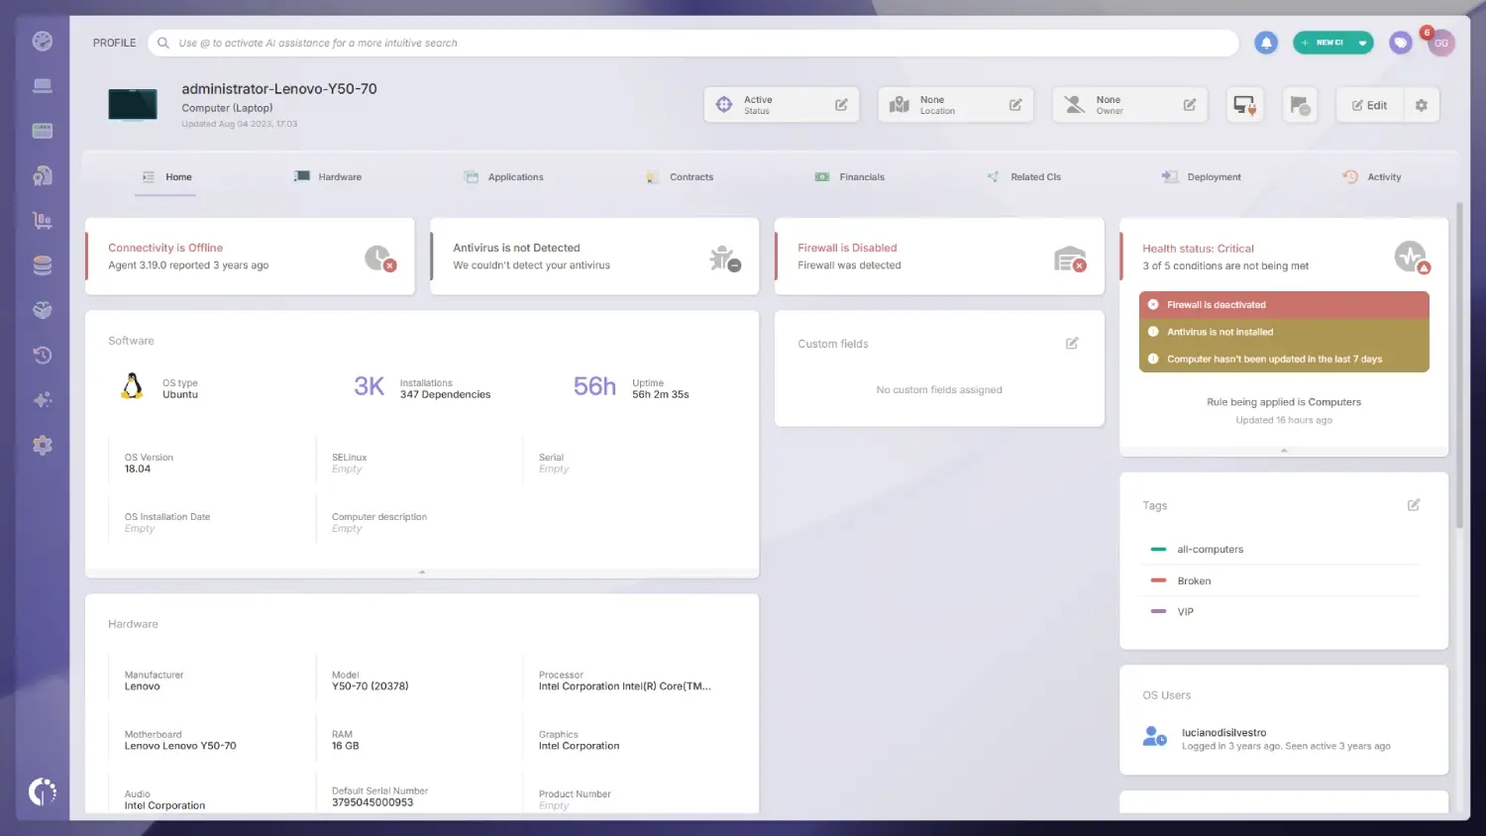Show the Deployment tab
Image resolution: width=1486 pixels, height=836 pixels.
tap(1202, 177)
